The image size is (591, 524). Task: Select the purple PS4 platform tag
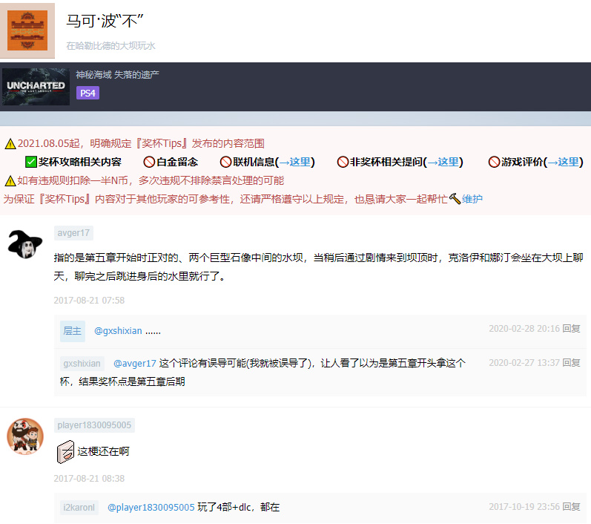pos(88,93)
